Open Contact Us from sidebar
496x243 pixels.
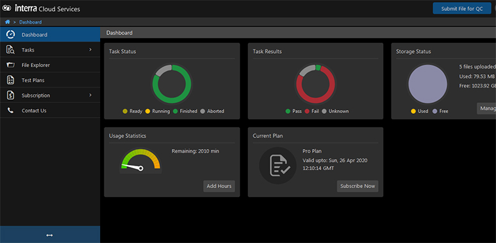point(50,111)
